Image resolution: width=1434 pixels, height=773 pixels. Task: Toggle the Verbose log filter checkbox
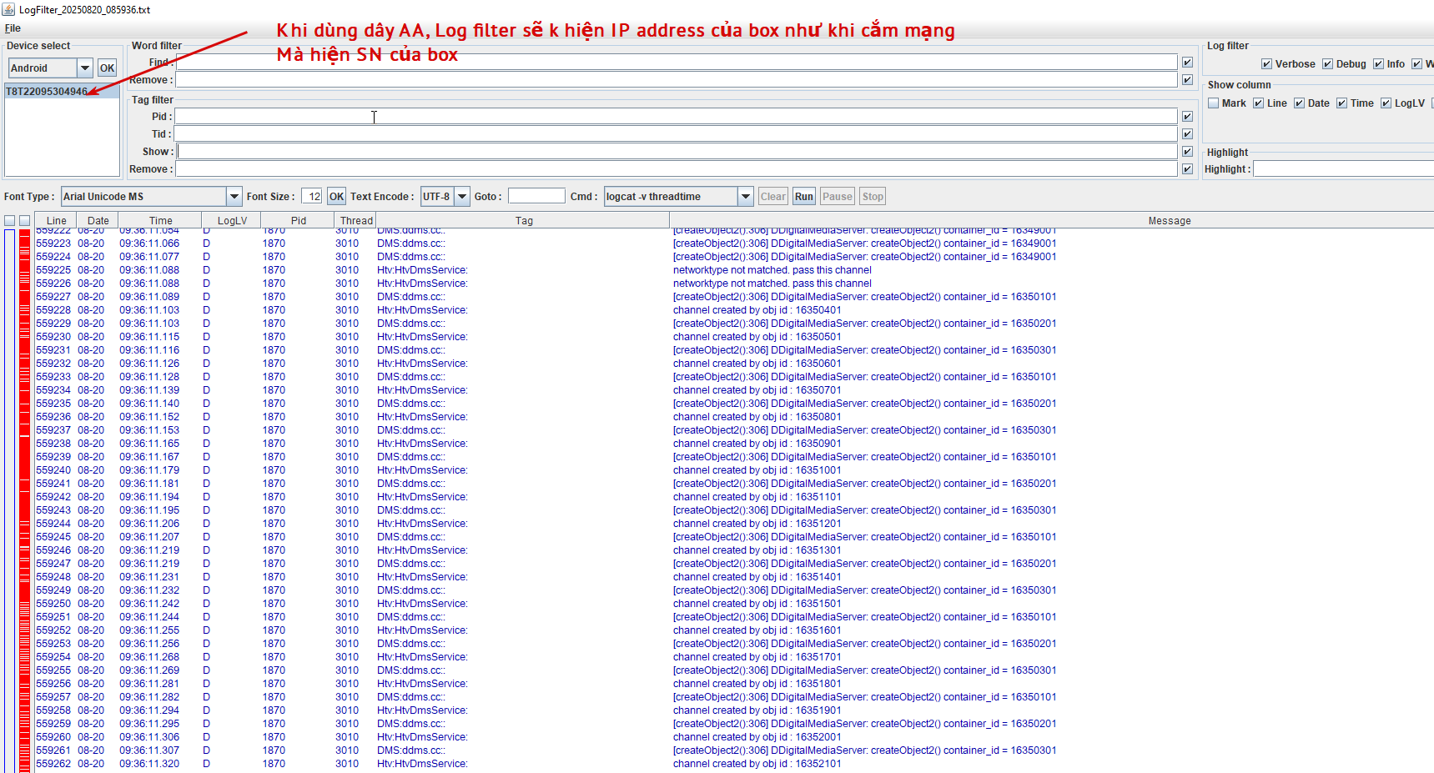(1267, 64)
